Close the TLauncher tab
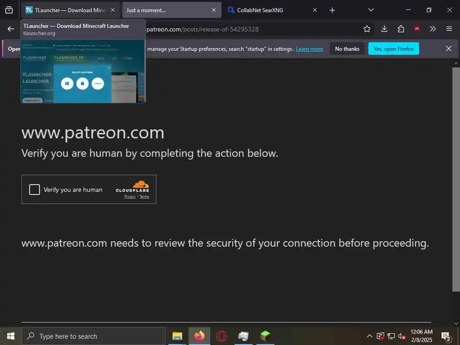This screenshot has height=345, width=460. point(113,10)
